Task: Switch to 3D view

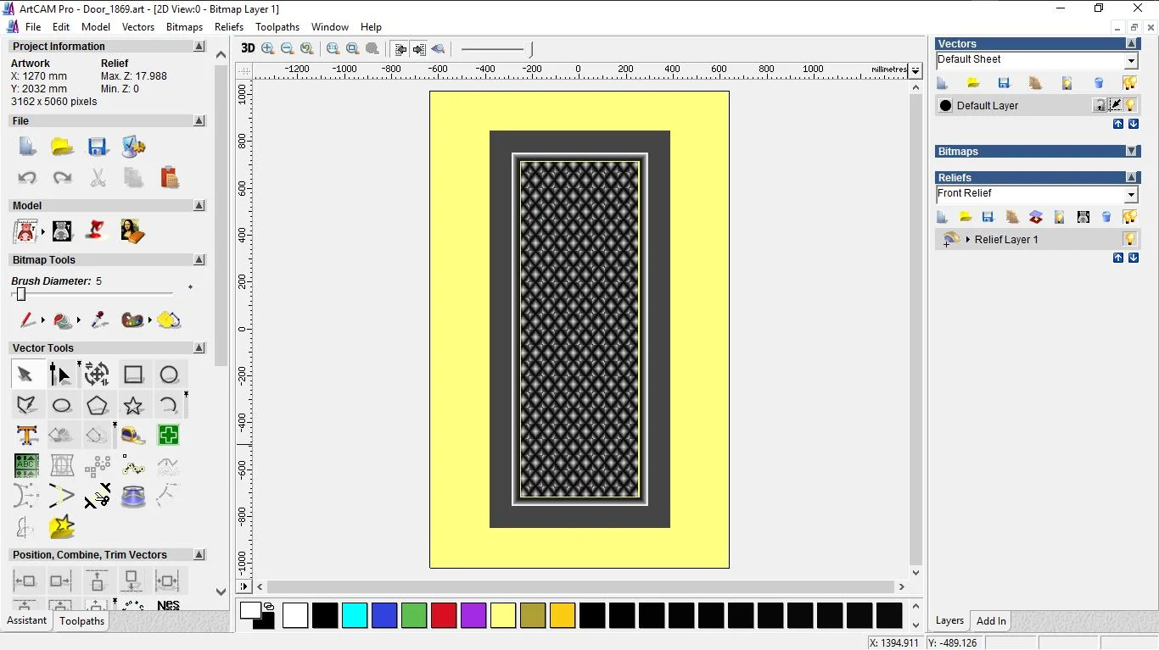Action: (247, 48)
